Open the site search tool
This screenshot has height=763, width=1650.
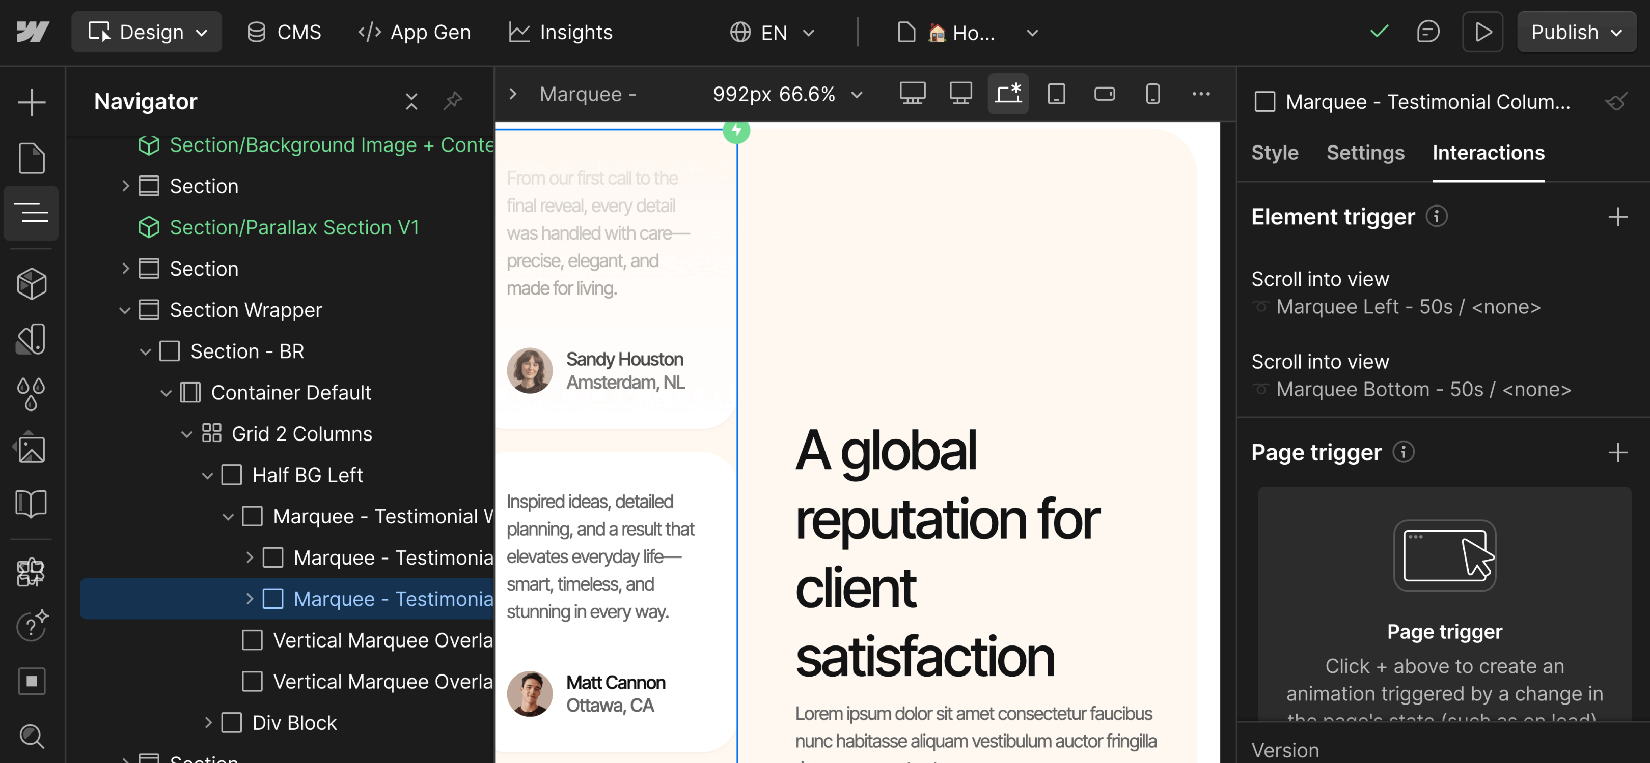tap(31, 737)
